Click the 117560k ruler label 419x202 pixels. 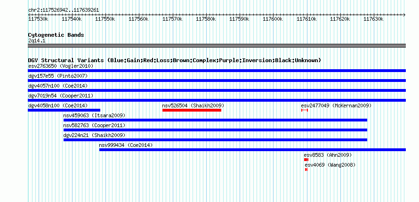pyautogui.click(x=139, y=19)
